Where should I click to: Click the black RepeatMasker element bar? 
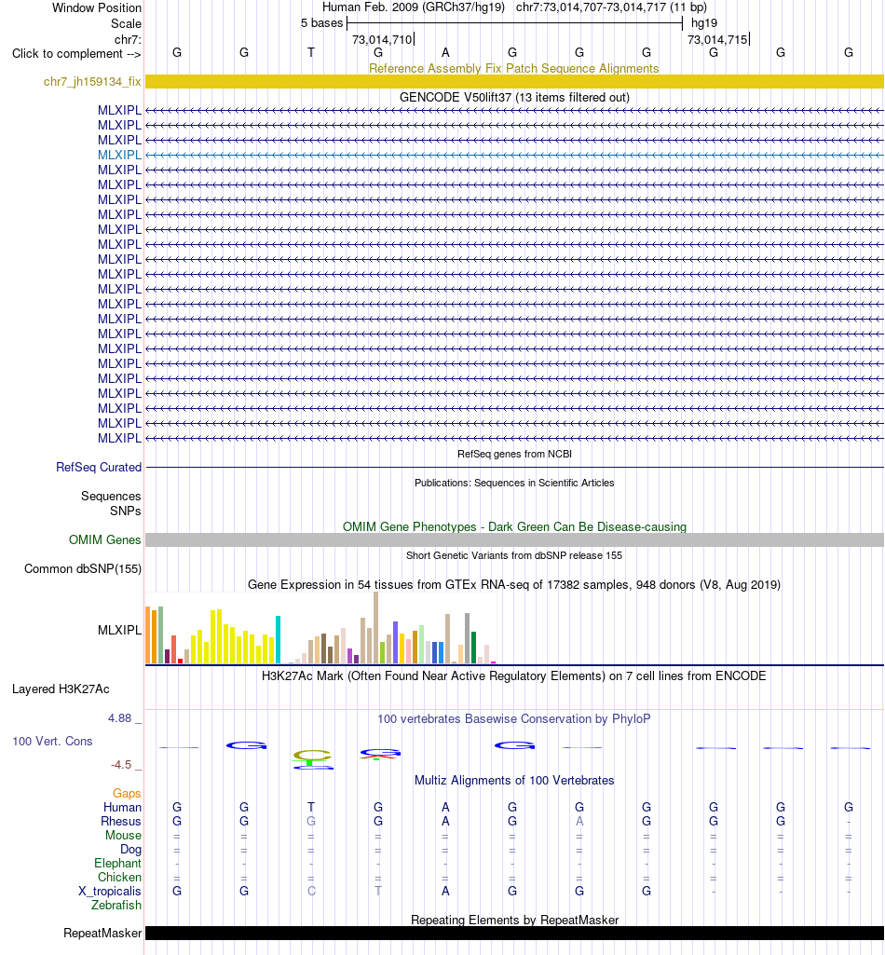(x=514, y=933)
